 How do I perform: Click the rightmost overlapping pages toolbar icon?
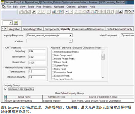pos(130,12)
